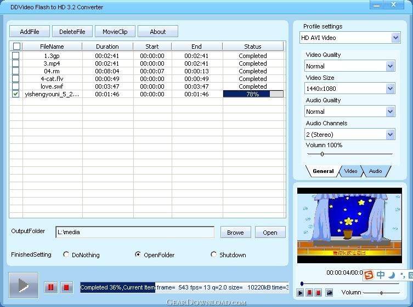Select the OpenFolder radio option

pos(138,254)
